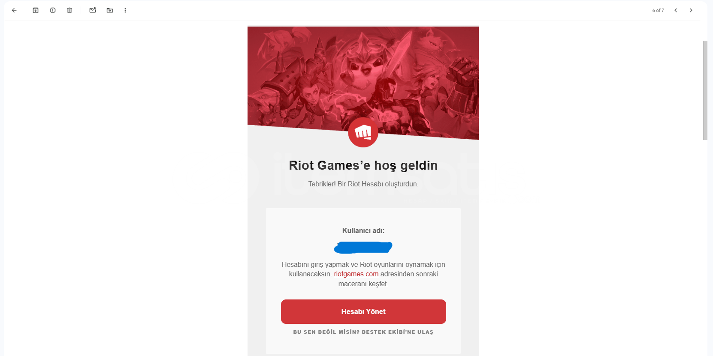
Task: Click the Hesabı Yönet button
Action: coord(363,311)
